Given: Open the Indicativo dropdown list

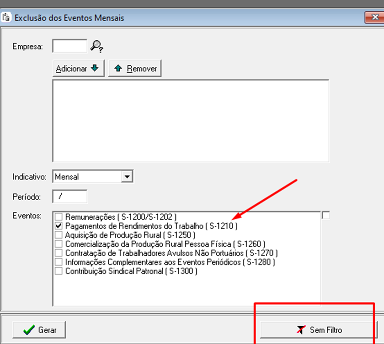Looking at the screenshot, I should coord(127,177).
